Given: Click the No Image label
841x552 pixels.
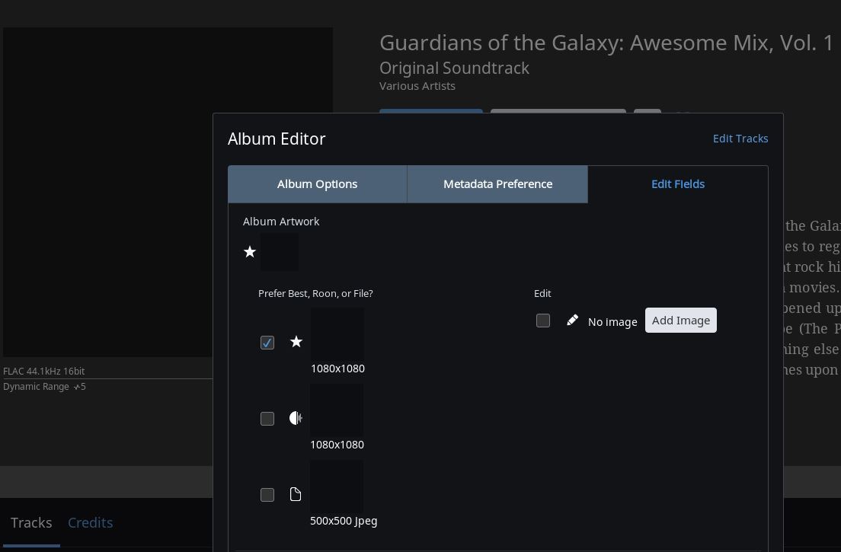Looking at the screenshot, I should (x=612, y=321).
